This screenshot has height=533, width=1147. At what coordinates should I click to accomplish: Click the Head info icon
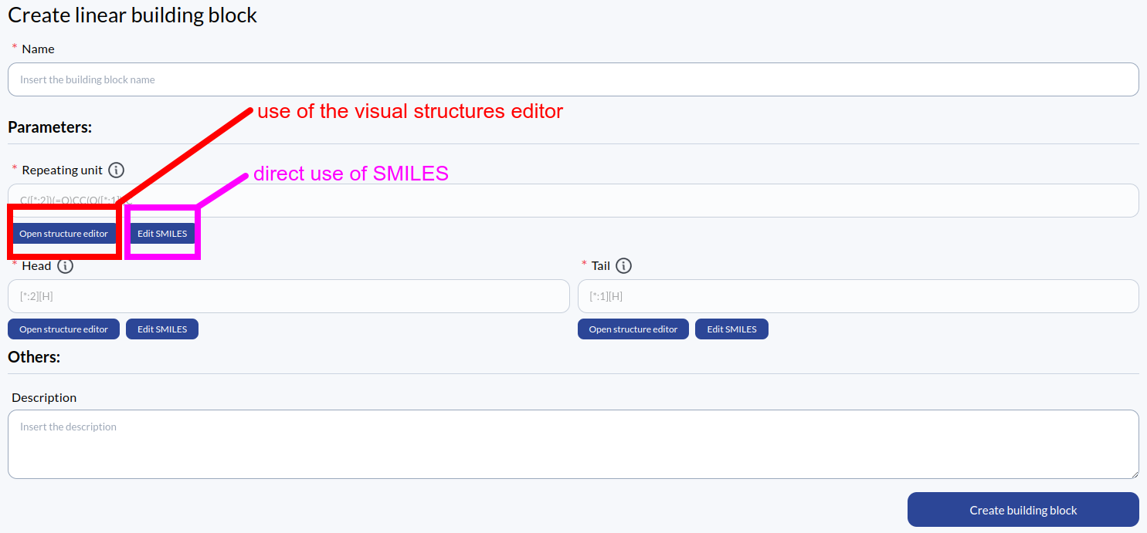coord(66,266)
